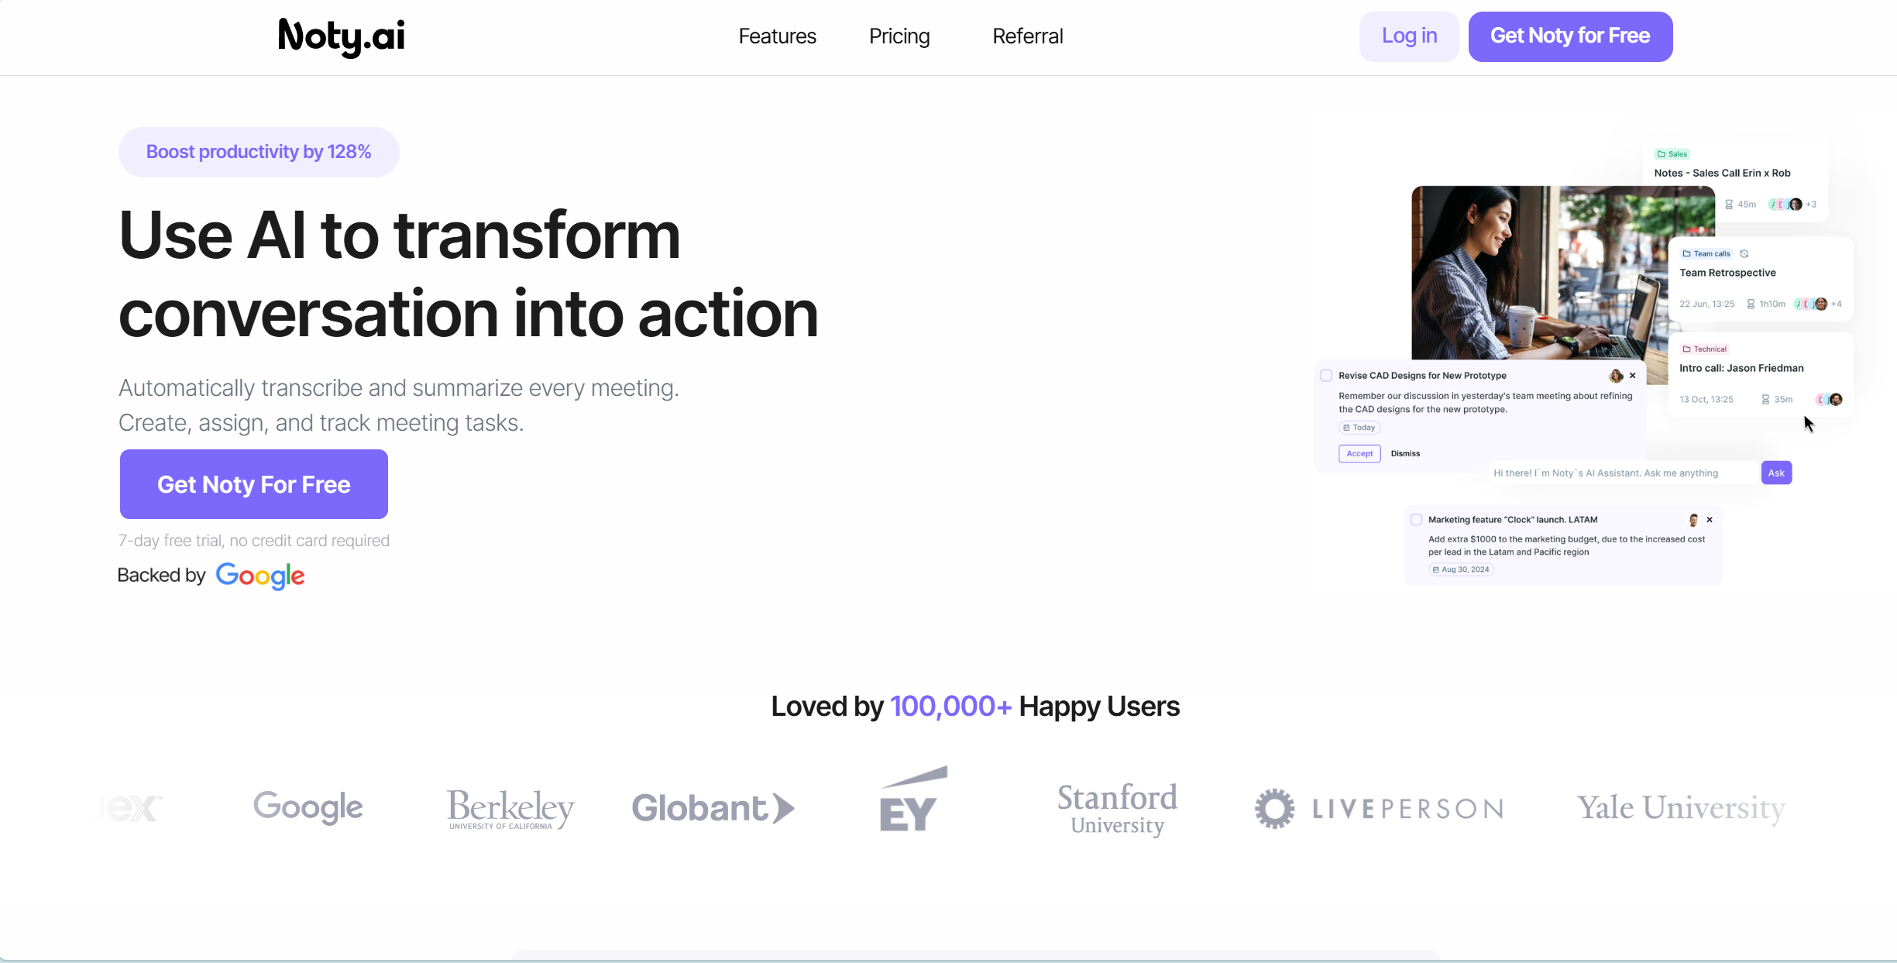Click the 35m duration hourglass icon
Image resolution: width=1897 pixels, height=963 pixels.
coord(1765,399)
